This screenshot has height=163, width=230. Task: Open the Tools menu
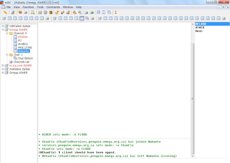40,7
